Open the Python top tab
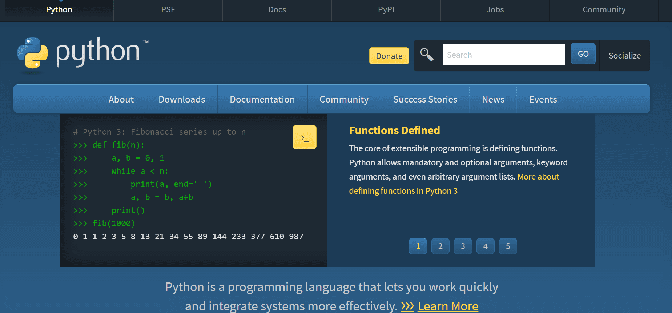The image size is (672, 313). pyautogui.click(x=59, y=10)
